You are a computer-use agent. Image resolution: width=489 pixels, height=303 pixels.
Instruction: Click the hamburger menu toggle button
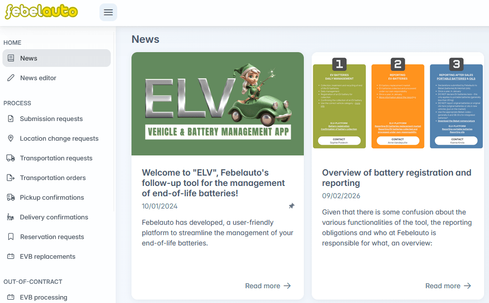pyautogui.click(x=108, y=12)
